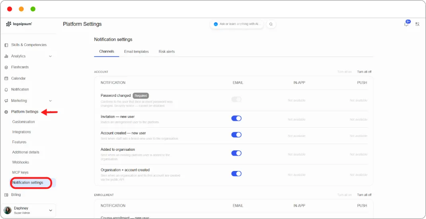Click the Notification settings heading
426x219 pixels.
(113, 40)
